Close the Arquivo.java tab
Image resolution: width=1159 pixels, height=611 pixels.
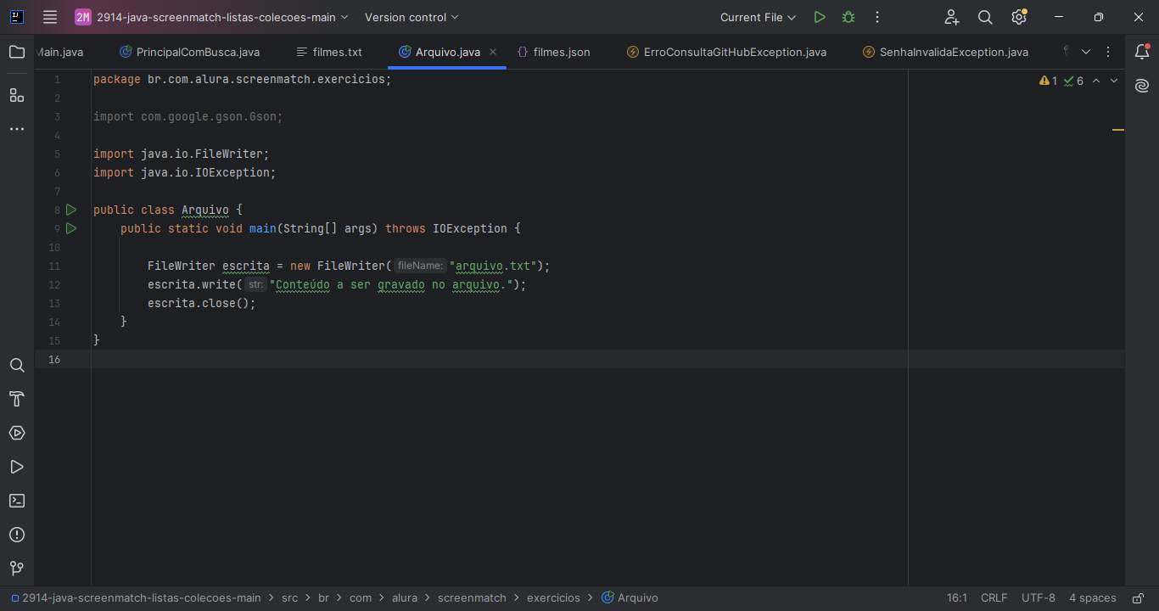[x=493, y=52]
